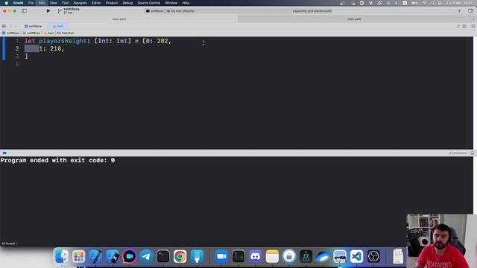
Task: Open the Help menu
Action: (x=186, y=3)
